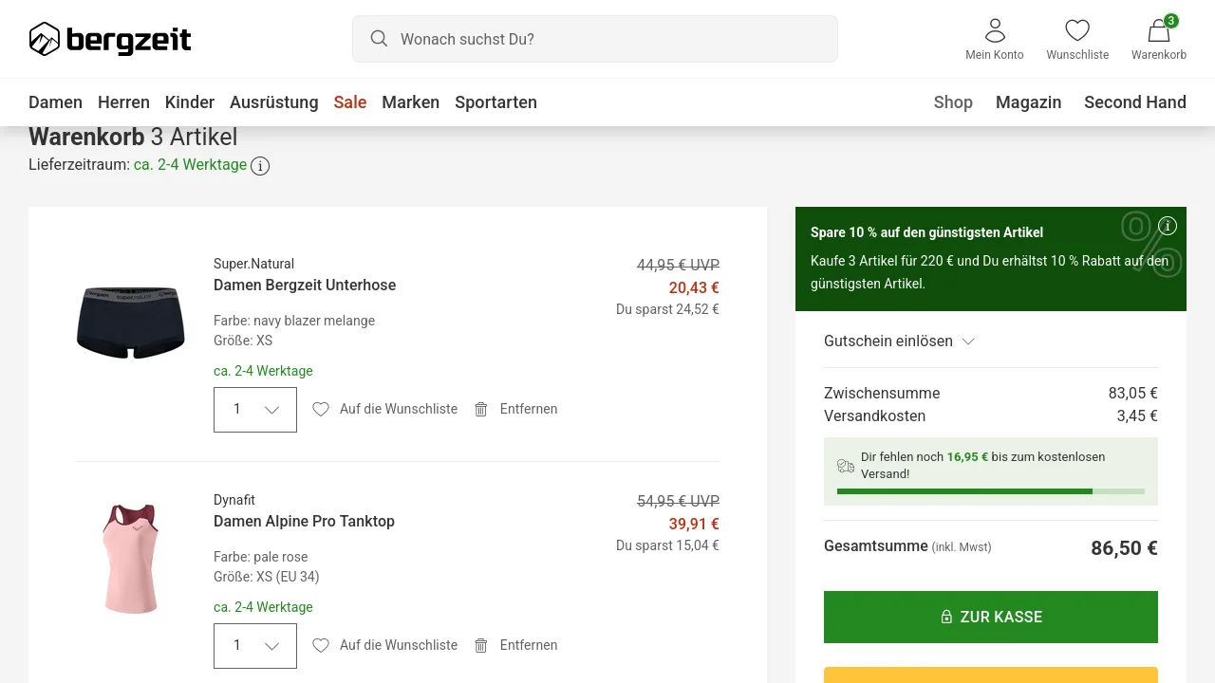Open the Sportarten menu
Image resolution: width=1215 pixels, height=683 pixels.
[495, 102]
